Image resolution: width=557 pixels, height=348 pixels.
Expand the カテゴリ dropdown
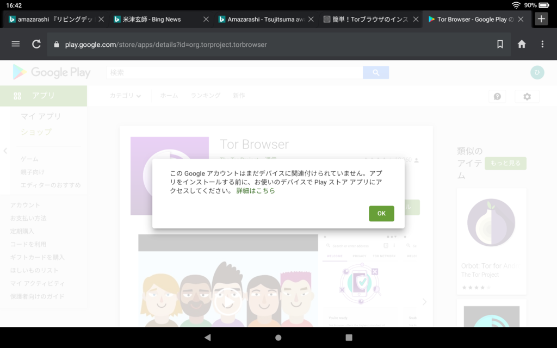pyautogui.click(x=125, y=96)
